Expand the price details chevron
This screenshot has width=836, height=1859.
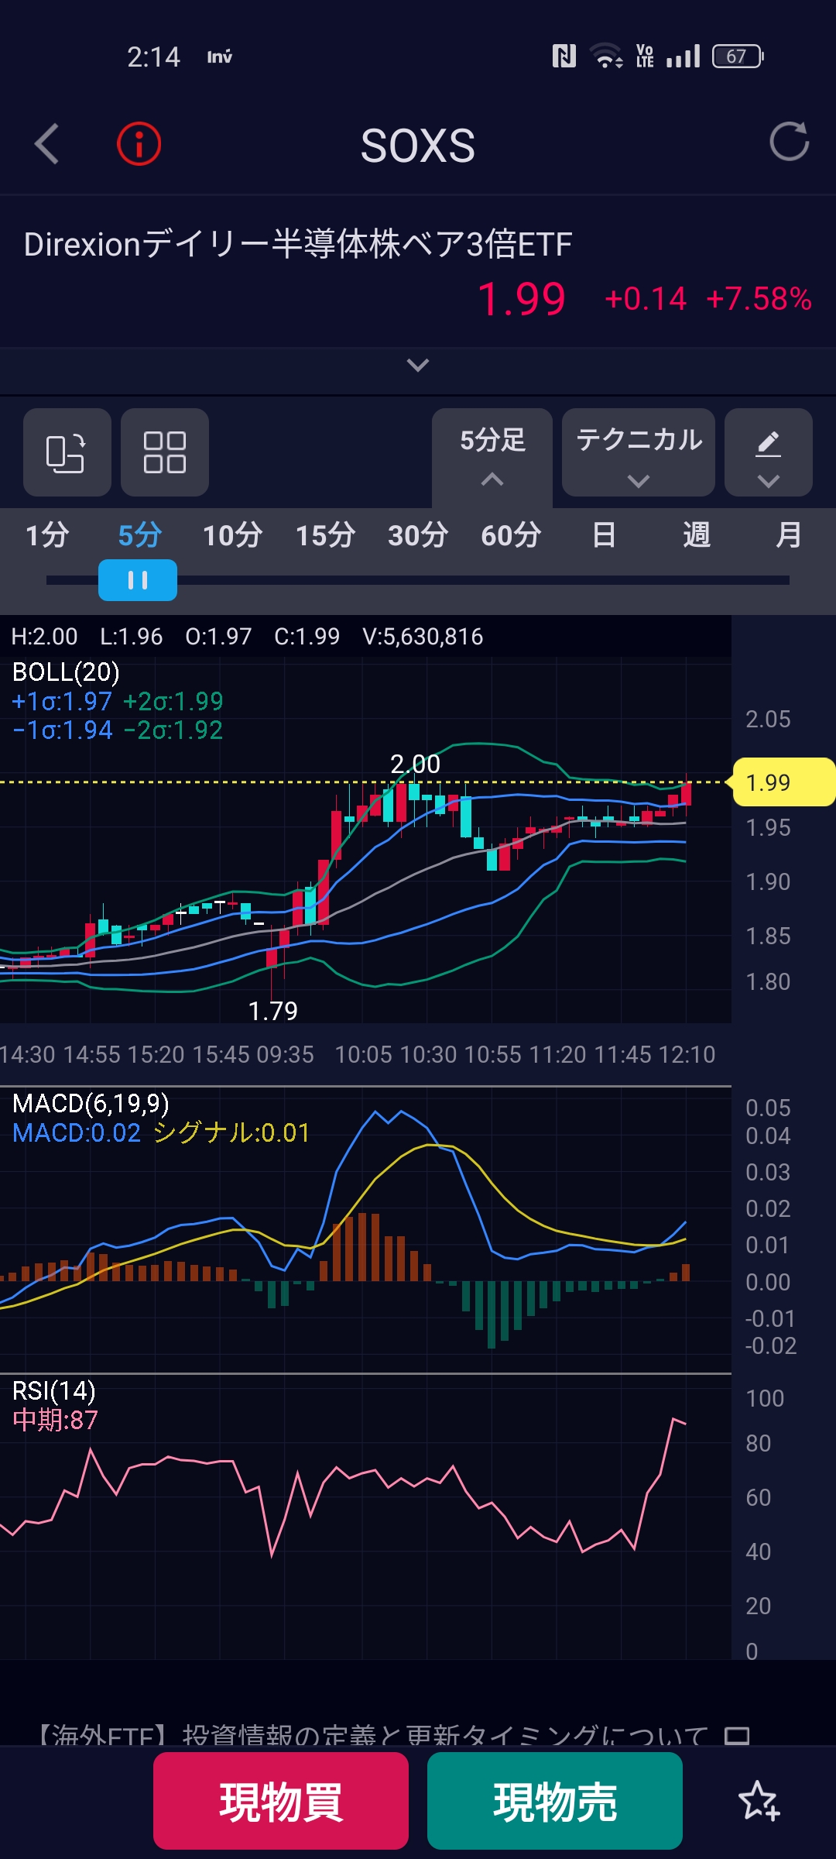tap(418, 365)
